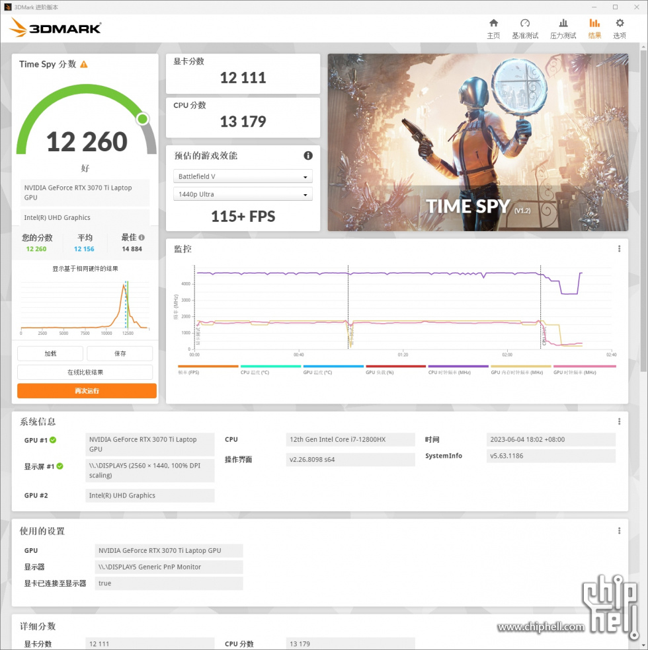Click the 2023-06-04 18:02 +08:00 time field
Image resolution: width=648 pixels, height=650 pixels.
[551, 439]
